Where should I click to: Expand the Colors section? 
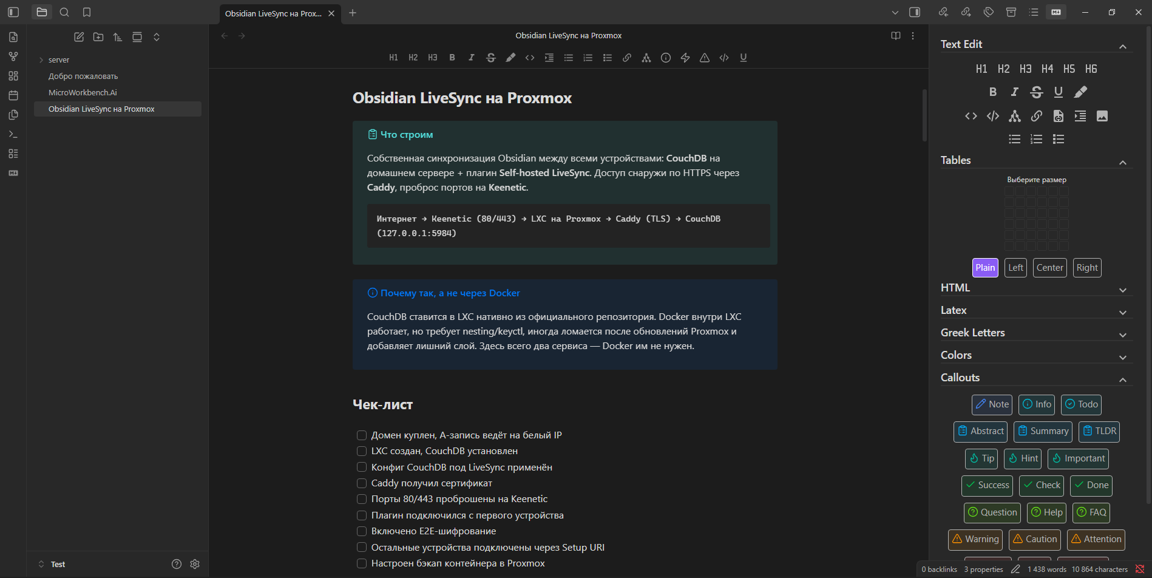1036,356
